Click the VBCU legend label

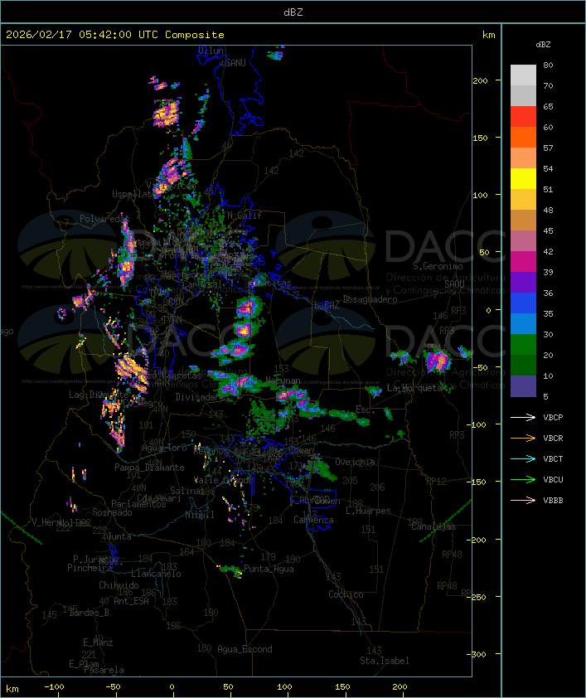553,479
